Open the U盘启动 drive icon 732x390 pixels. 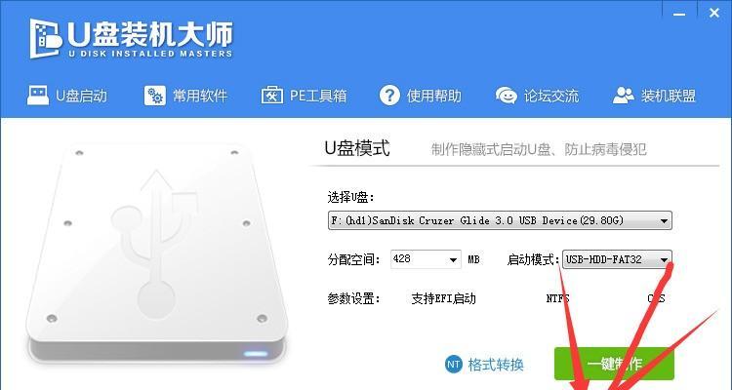[x=38, y=96]
